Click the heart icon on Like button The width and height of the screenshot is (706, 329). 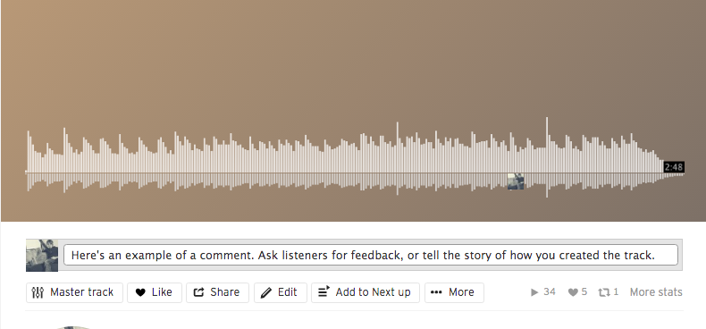[140, 292]
